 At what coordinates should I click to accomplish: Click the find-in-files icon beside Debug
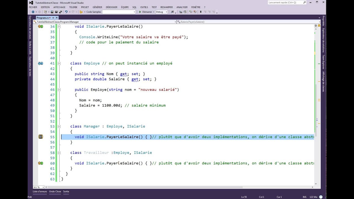click(172, 12)
